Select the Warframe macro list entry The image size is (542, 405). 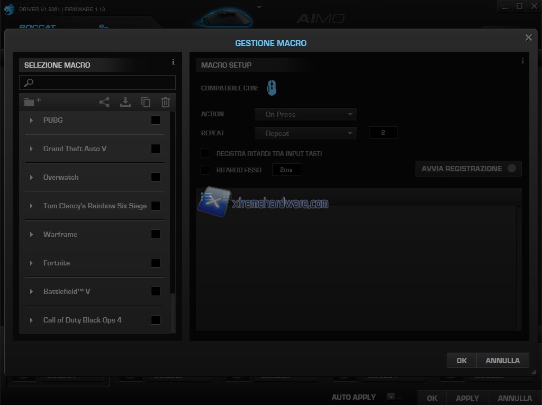[60, 234]
